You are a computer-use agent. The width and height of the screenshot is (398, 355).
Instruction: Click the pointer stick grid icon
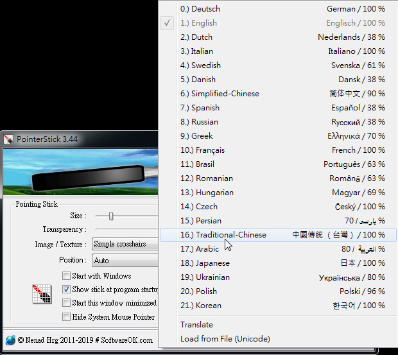(42, 294)
